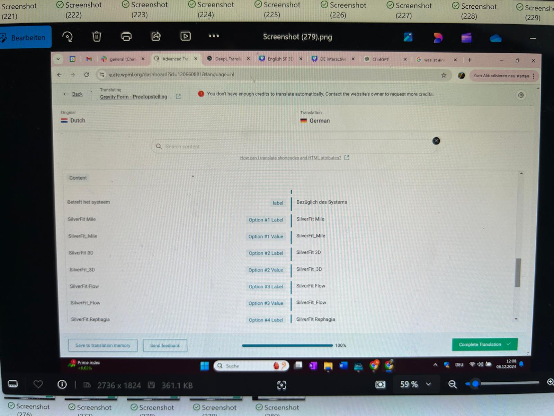
Task: Switch to the general Slack tab
Action: (123, 59)
